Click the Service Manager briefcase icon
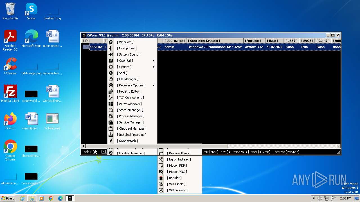 pyautogui.click(x=111, y=122)
